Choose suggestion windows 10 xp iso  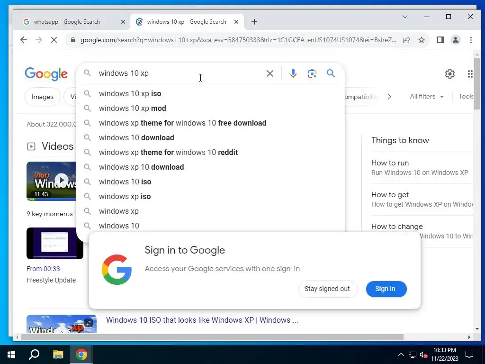point(210,93)
